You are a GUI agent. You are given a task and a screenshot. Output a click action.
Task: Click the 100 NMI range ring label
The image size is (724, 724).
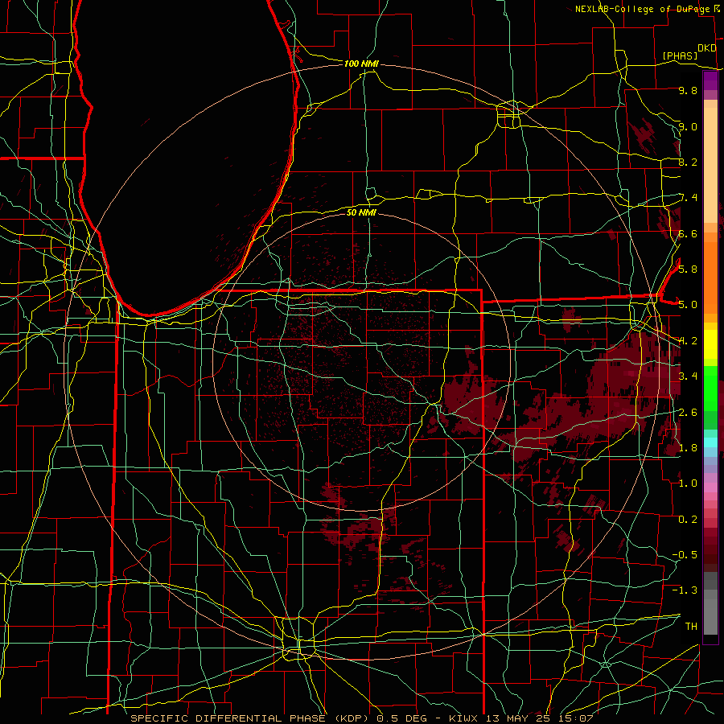click(361, 64)
